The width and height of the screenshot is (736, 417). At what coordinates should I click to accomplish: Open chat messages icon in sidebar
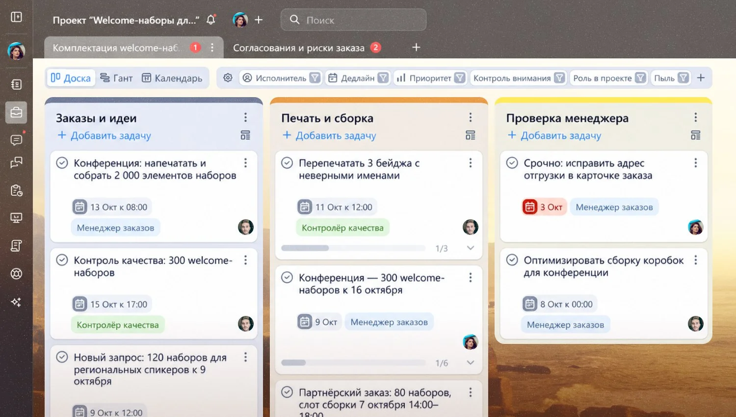[16, 140]
